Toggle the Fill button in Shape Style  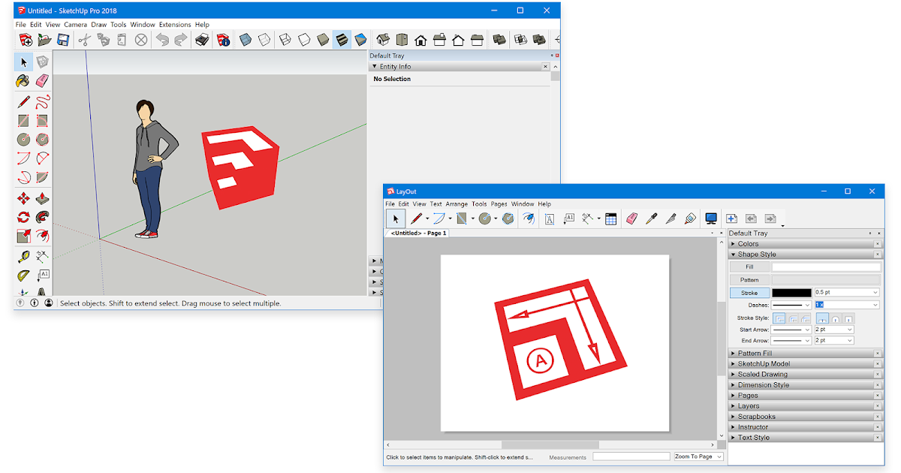click(749, 267)
